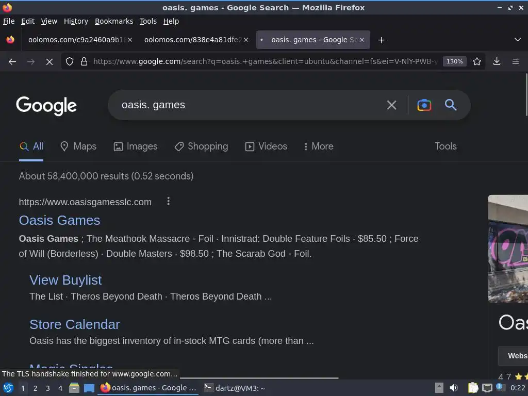Click horizontal page scrollbar
The width and height of the screenshot is (528, 396).
pyautogui.click(x=259, y=378)
